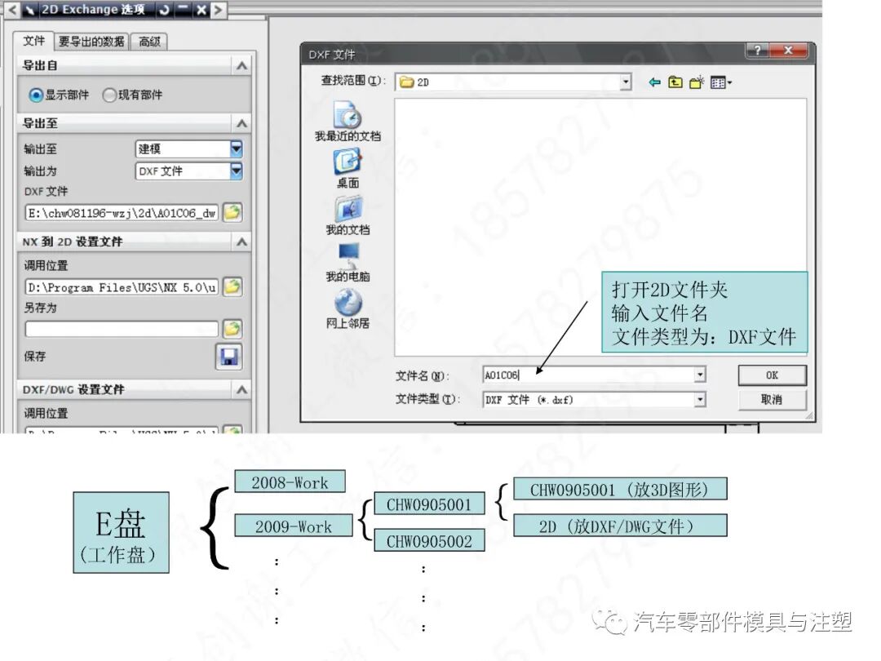
Task: Click the 取消 button
Action: pyautogui.click(x=771, y=399)
